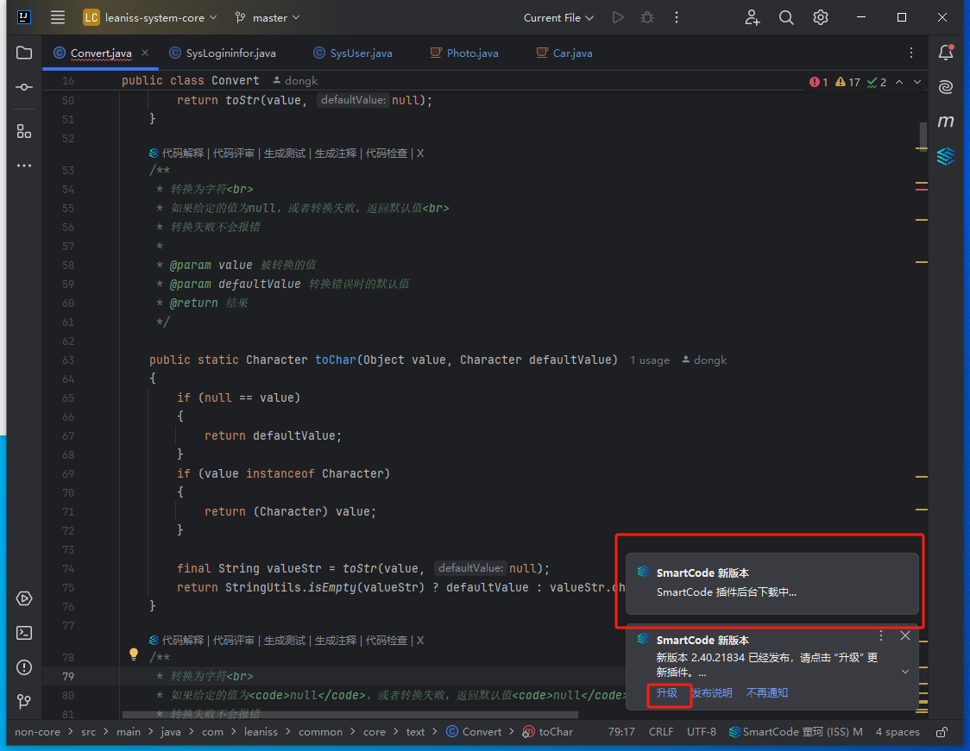Click the horizontal editor scrollbar
Screen dimensions: 970x751
click(350, 715)
